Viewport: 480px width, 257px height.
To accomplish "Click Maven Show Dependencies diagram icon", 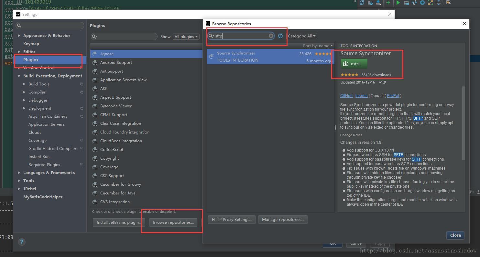I will [x=431, y=3].
